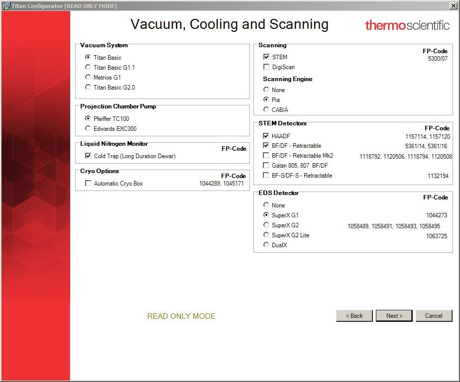Select SuperX G2 EDS detector

[266, 225]
